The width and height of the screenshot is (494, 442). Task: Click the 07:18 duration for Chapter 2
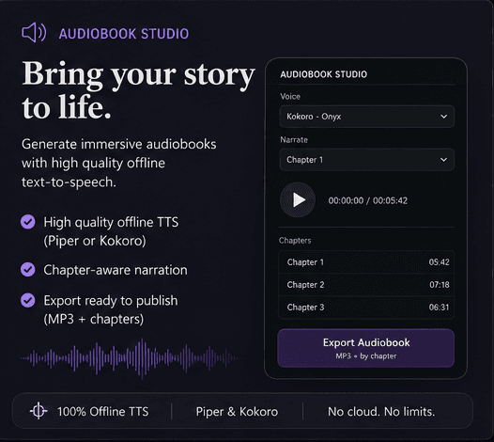tap(440, 285)
